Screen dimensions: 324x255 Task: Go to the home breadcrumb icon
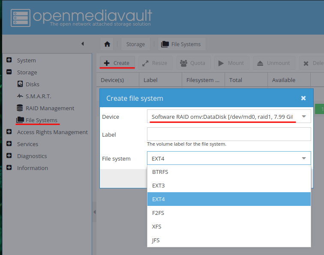click(x=107, y=44)
